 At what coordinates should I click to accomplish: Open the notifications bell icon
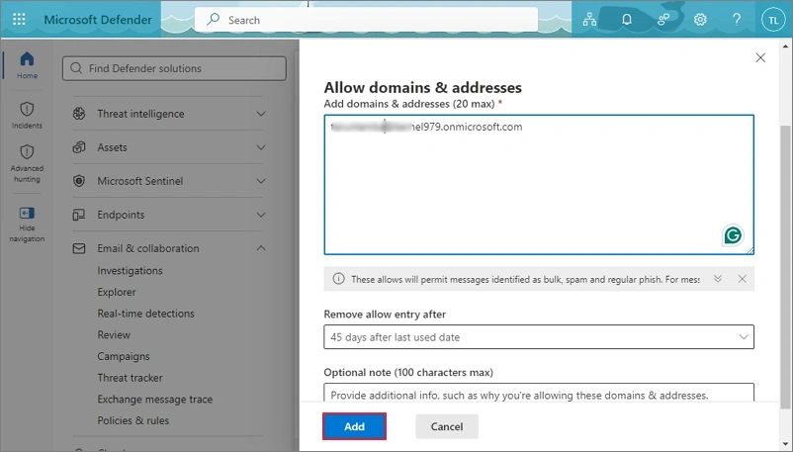tap(627, 19)
